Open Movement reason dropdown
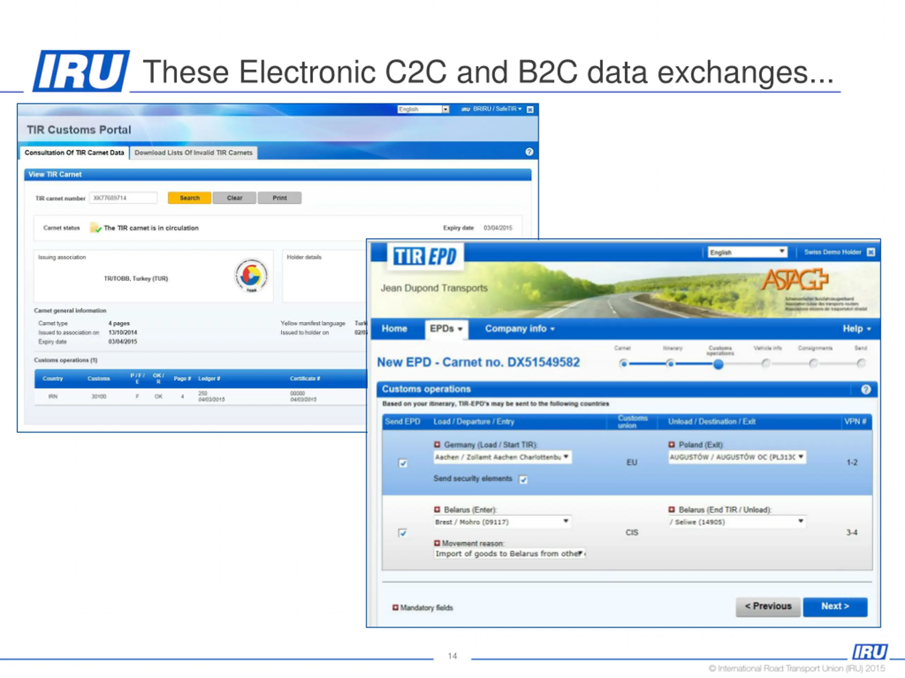This screenshot has height=678, width=905. [510, 554]
